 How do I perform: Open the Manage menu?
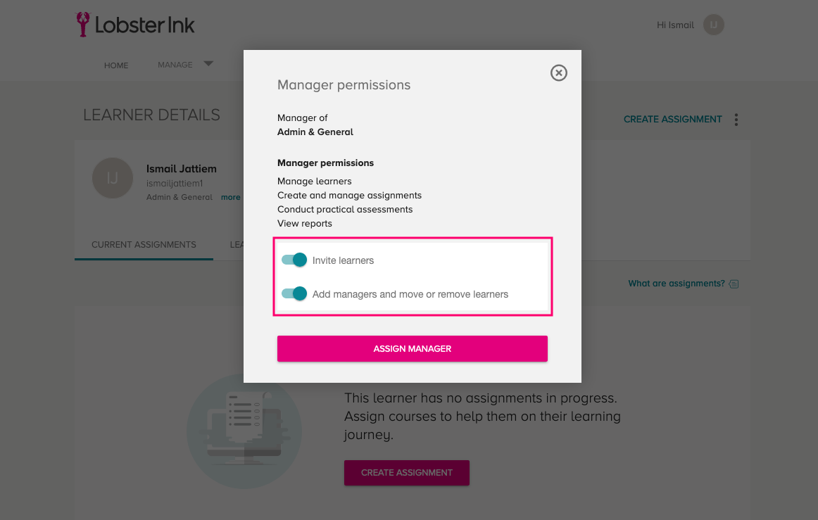(x=175, y=65)
